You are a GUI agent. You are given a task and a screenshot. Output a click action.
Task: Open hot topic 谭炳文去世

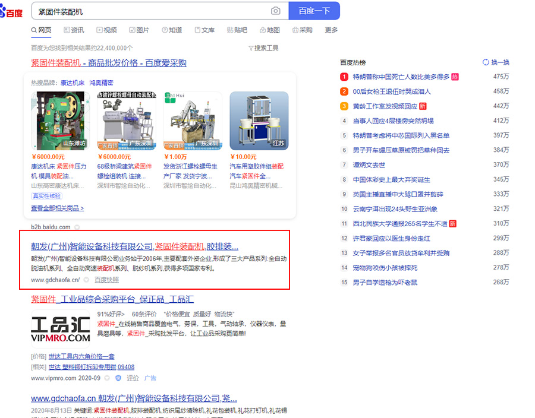369,165
